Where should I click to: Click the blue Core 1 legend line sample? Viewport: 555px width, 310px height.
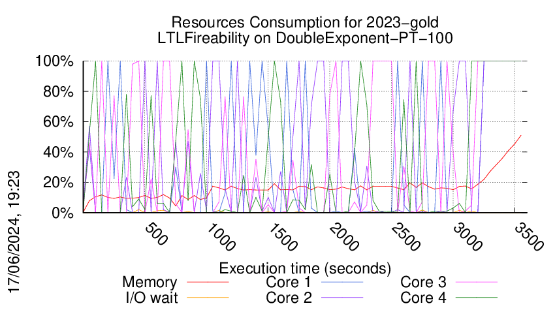342,282
